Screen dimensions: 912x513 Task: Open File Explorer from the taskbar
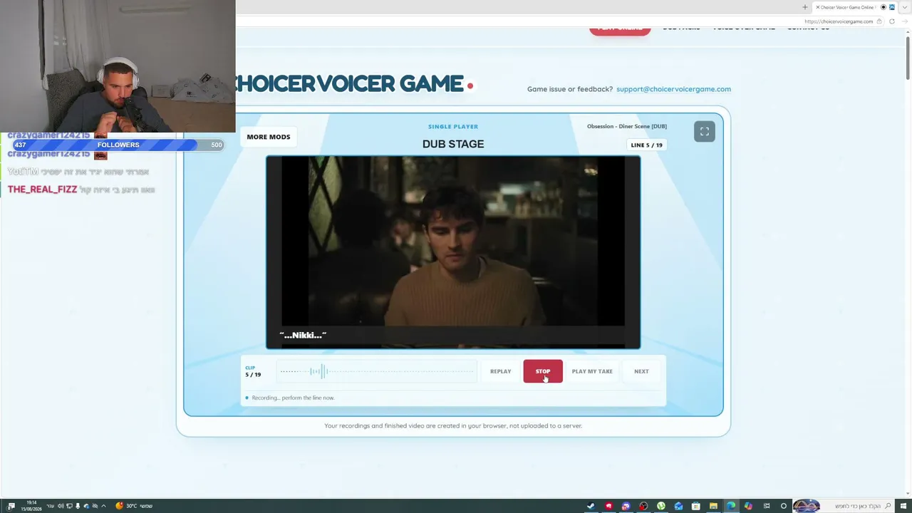pyautogui.click(x=713, y=506)
